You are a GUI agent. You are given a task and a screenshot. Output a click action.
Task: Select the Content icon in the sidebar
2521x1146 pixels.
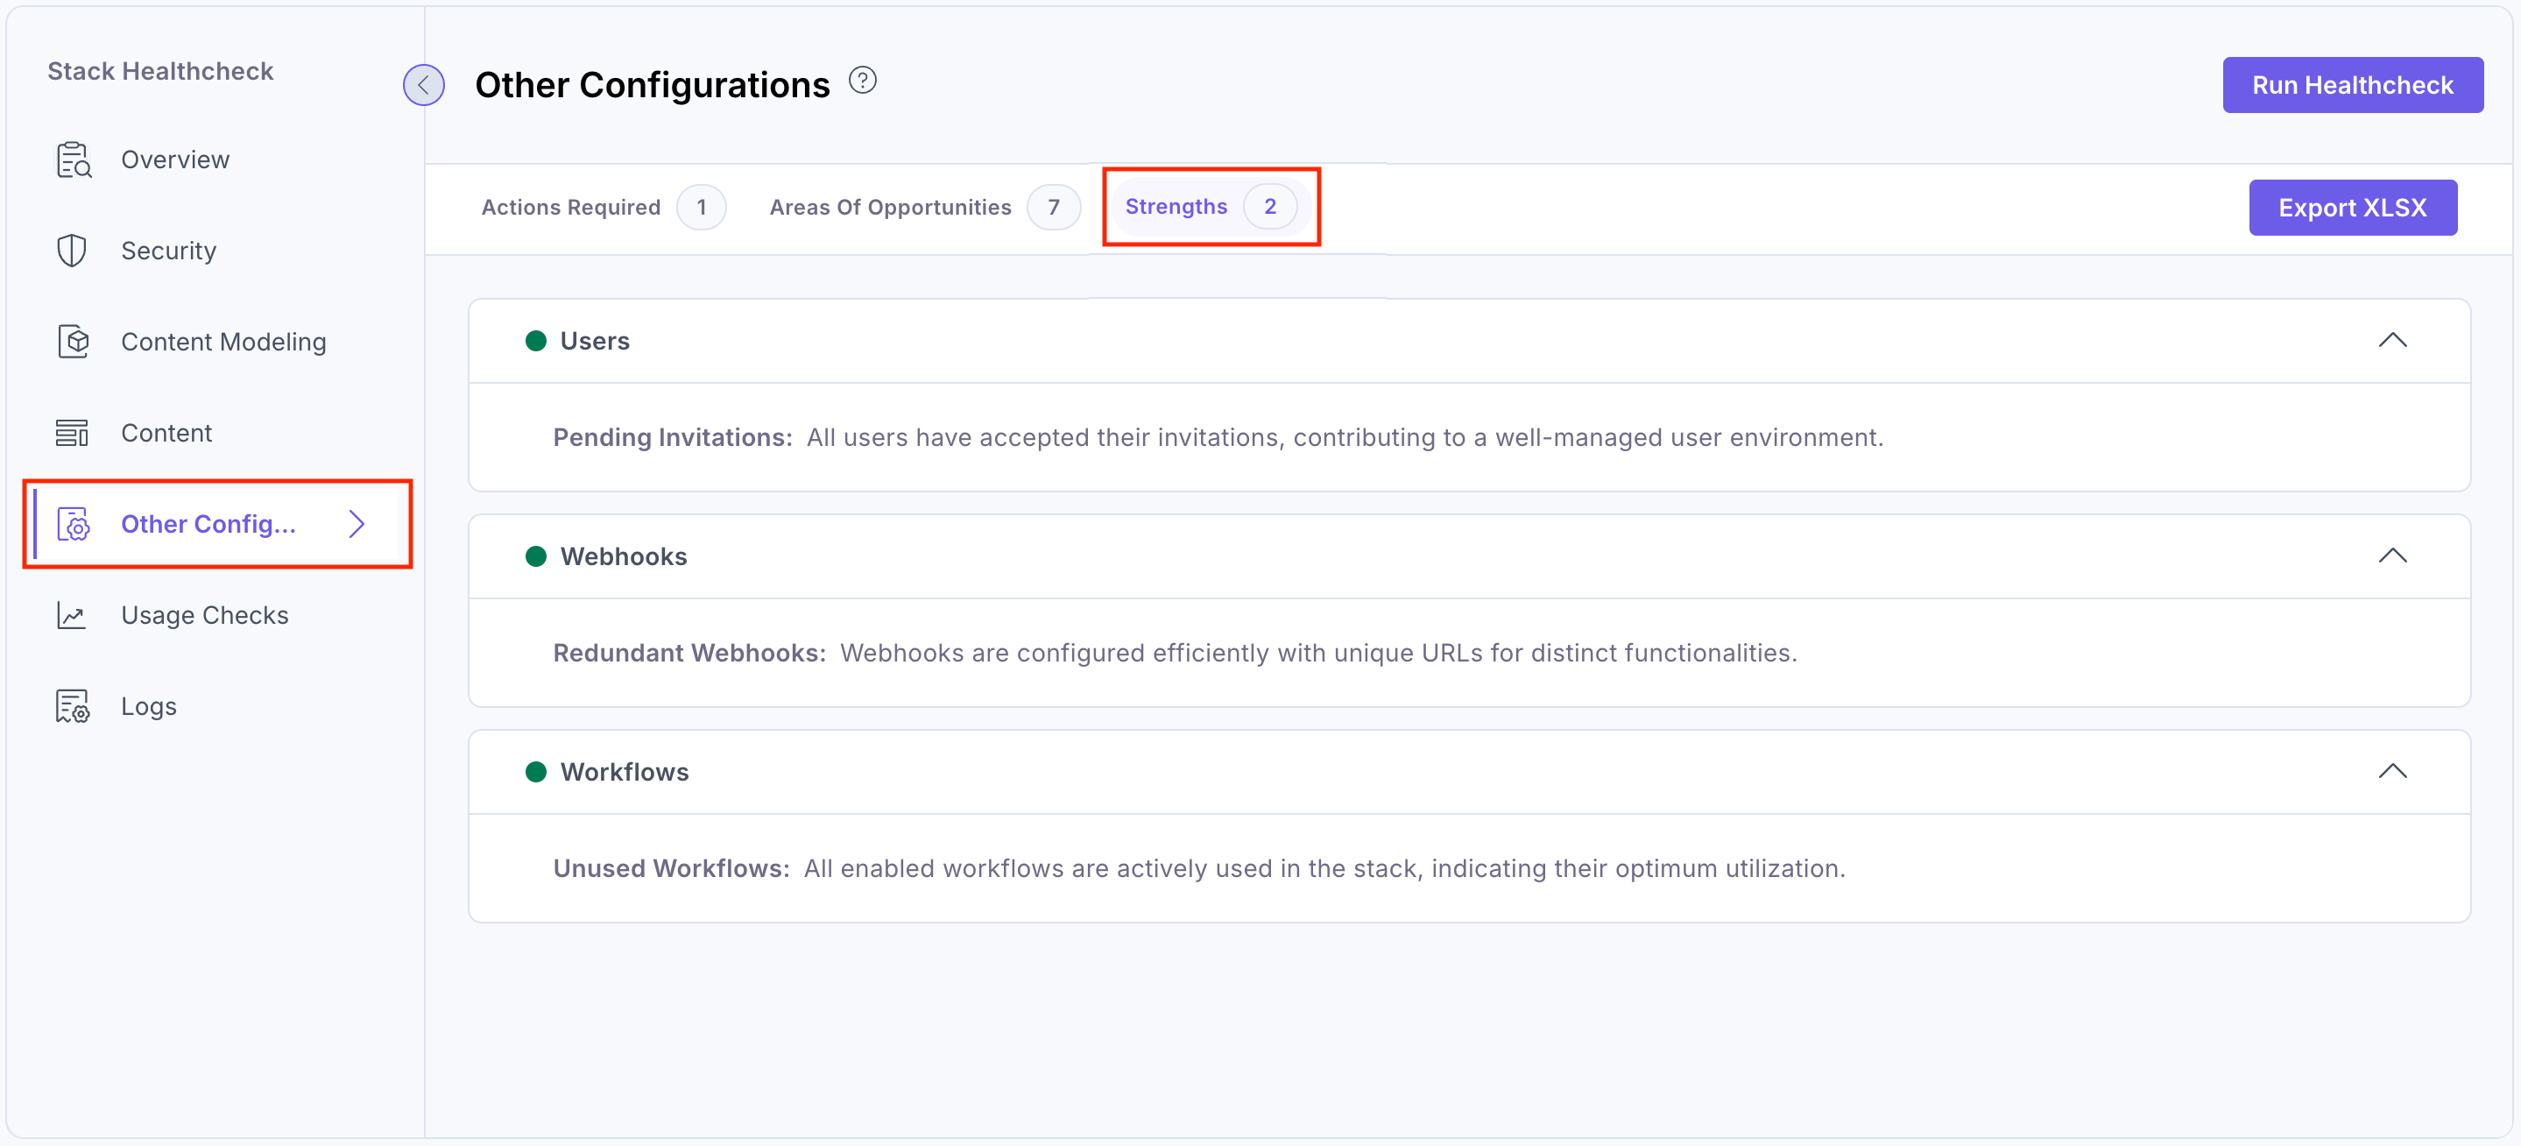(73, 432)
